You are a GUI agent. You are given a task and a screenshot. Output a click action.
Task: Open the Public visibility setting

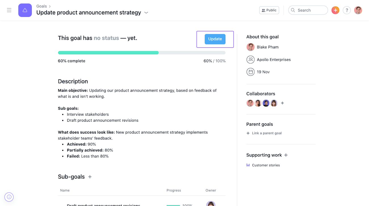coord(269,10)
